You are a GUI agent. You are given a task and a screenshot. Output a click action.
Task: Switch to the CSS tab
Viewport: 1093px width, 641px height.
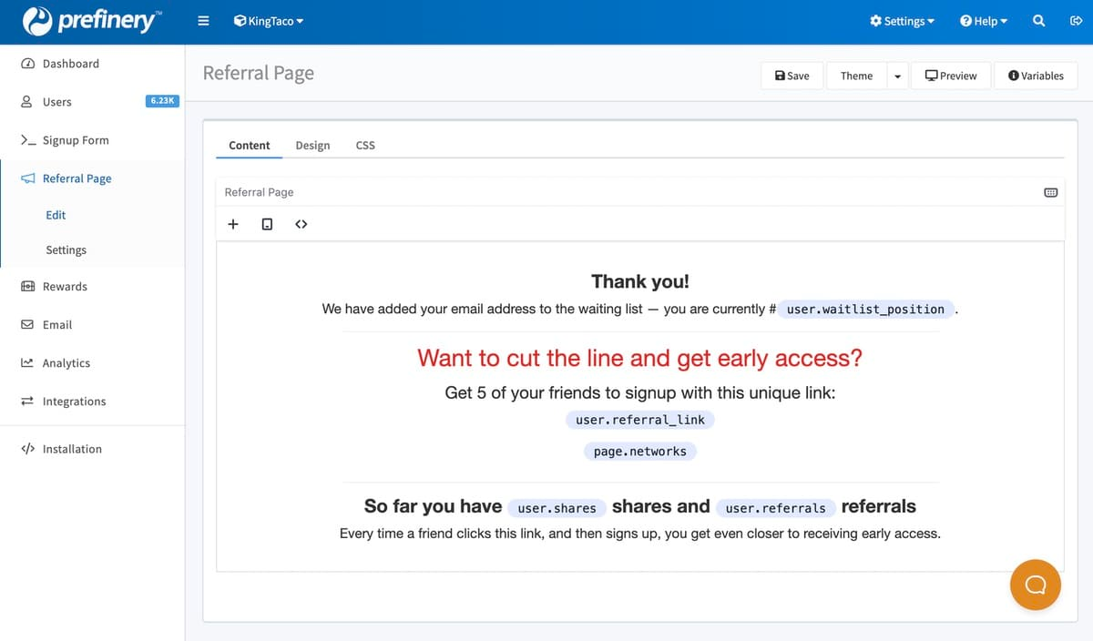click(x=365, y=145)
